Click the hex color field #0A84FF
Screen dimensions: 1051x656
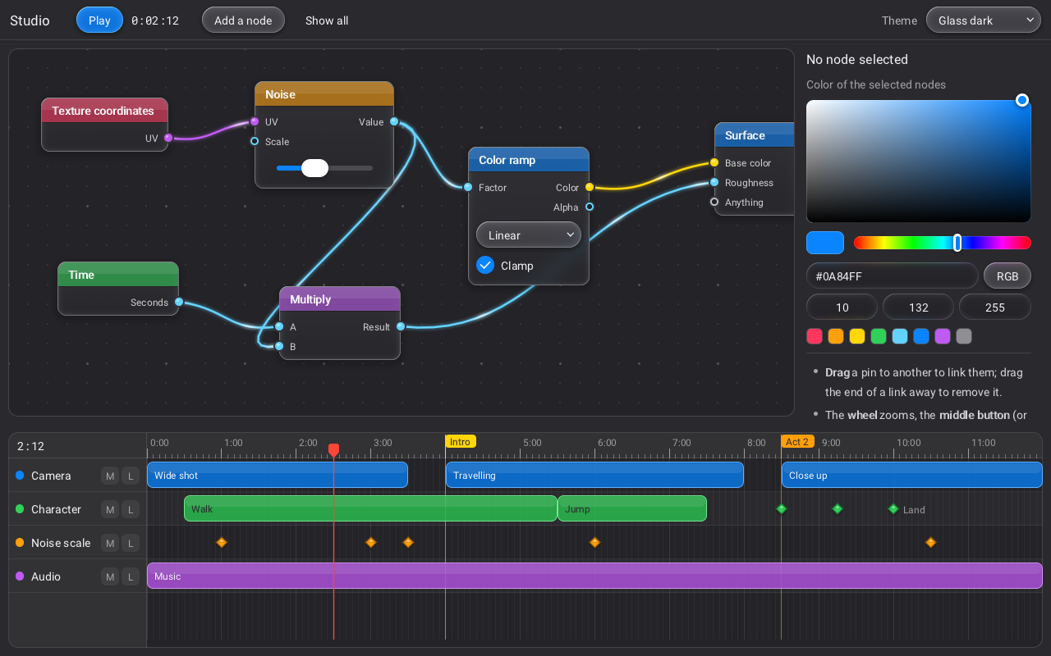(x=893, y=276)
